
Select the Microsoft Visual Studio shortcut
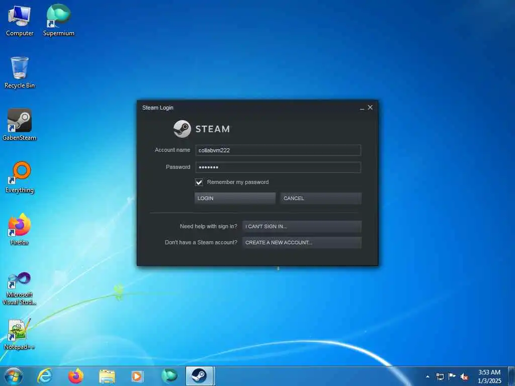pos(20,289)
